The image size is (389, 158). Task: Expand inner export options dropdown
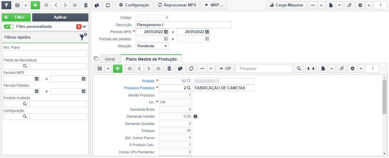coord(332,68)
